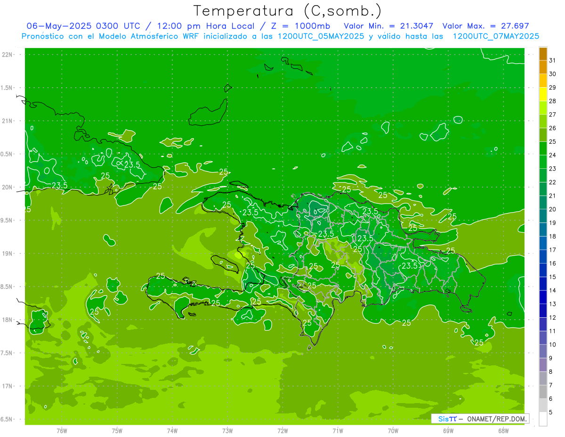Pick the deep blue swatch between 13 and 14
565x437 pixels.
point(543,297)
